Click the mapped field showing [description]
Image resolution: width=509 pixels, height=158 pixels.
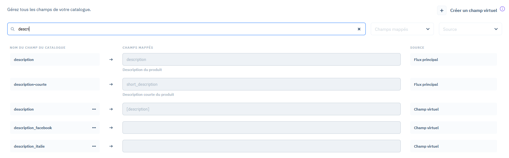click(x=261, y=109)
